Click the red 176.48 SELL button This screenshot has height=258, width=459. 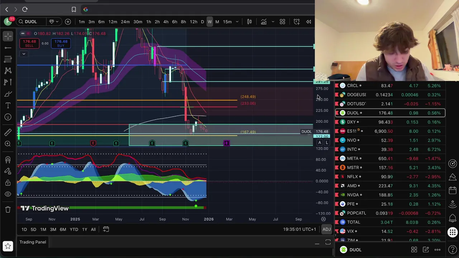29,43
